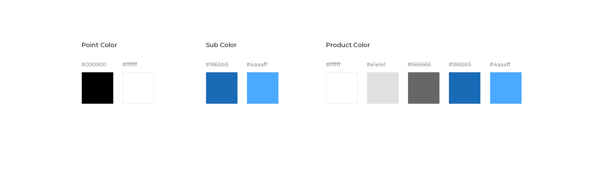
Task: Click the #666666 hex label
Action: [x=419, y=64]
